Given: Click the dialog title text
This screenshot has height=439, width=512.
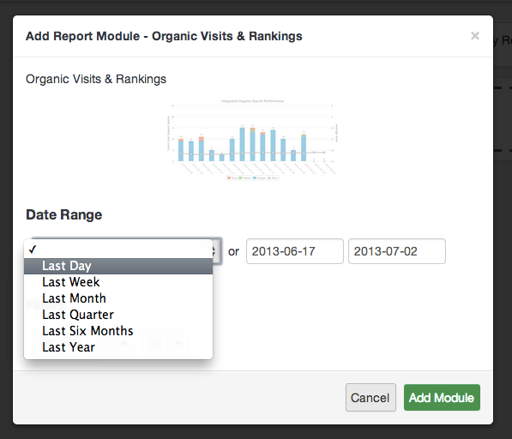Looking at the screenshot, I should point(164,36).
